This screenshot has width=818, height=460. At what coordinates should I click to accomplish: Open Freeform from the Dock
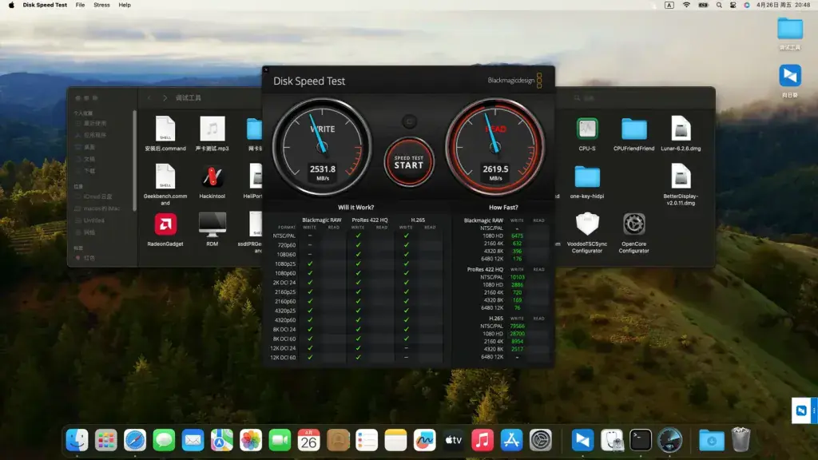pyautogui.click(x=425, y=440)
